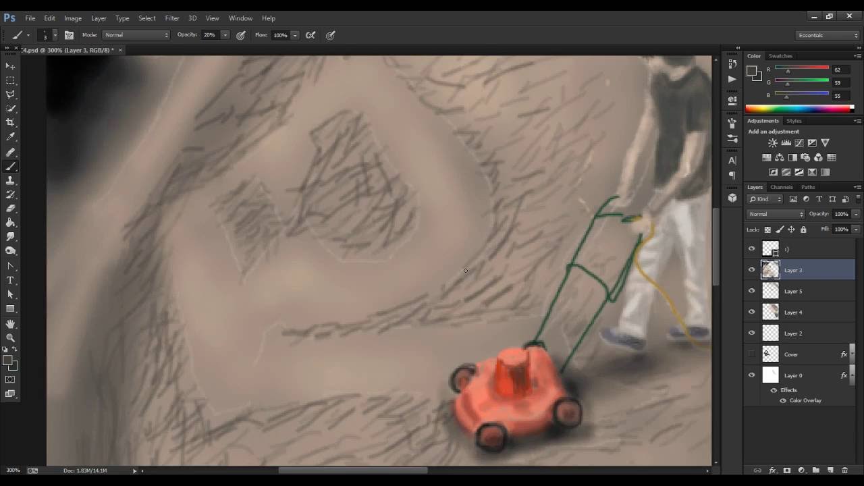Select the Eraser tool

tap(11, 209)
